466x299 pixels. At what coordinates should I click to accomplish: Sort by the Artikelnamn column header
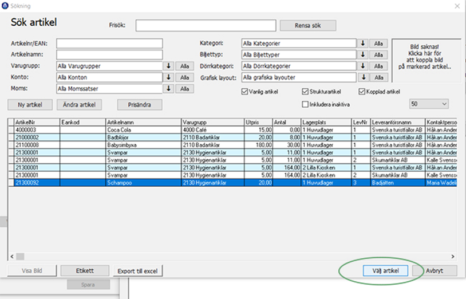[144, 122]
